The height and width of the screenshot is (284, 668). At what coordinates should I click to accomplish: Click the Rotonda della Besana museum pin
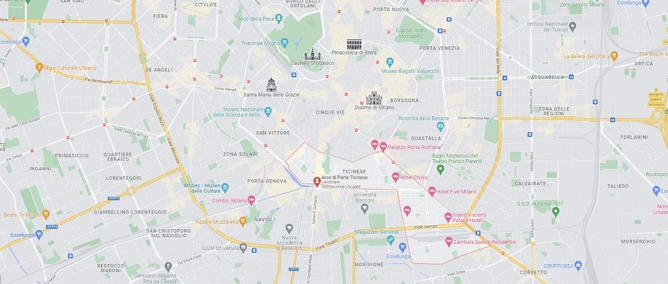[440, 126]
